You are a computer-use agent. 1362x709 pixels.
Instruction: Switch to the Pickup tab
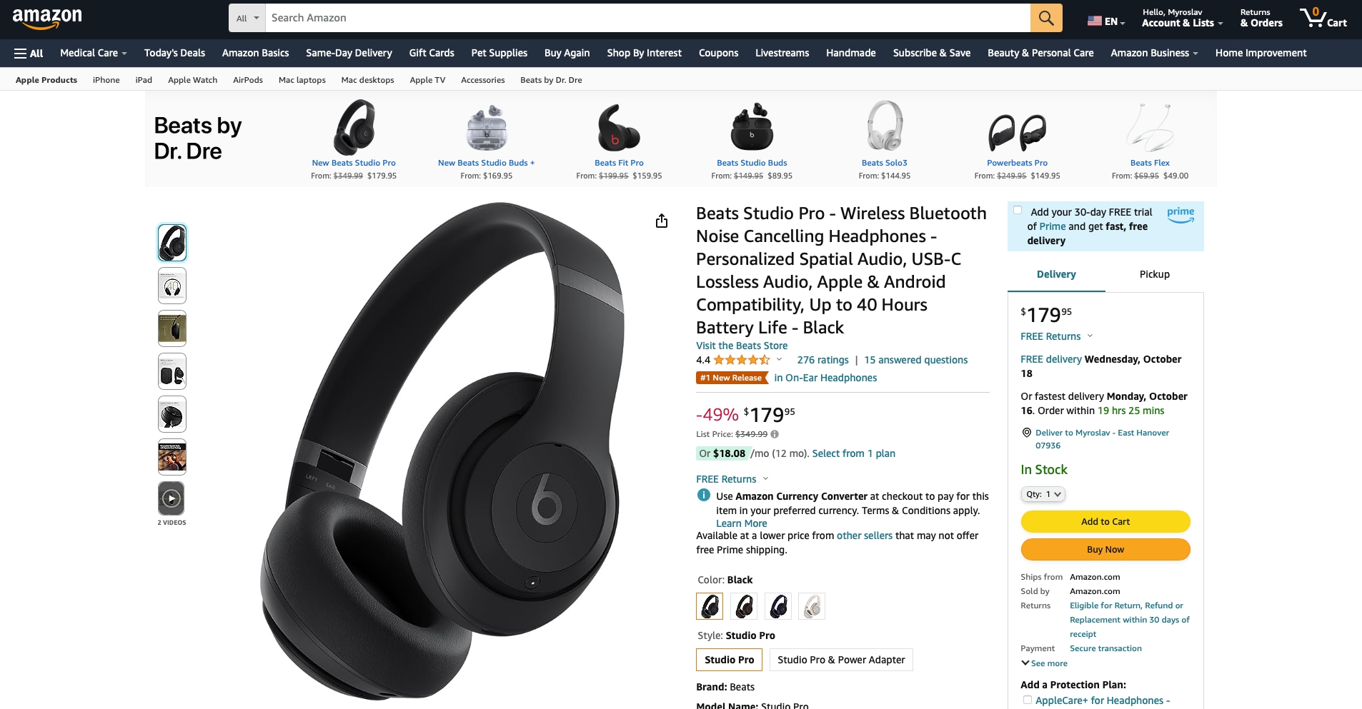point(1154,274)
